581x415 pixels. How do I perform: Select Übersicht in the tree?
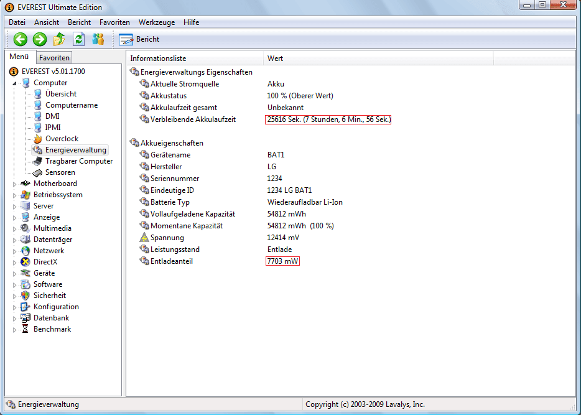pyautogui.click(x=61, y=94)
